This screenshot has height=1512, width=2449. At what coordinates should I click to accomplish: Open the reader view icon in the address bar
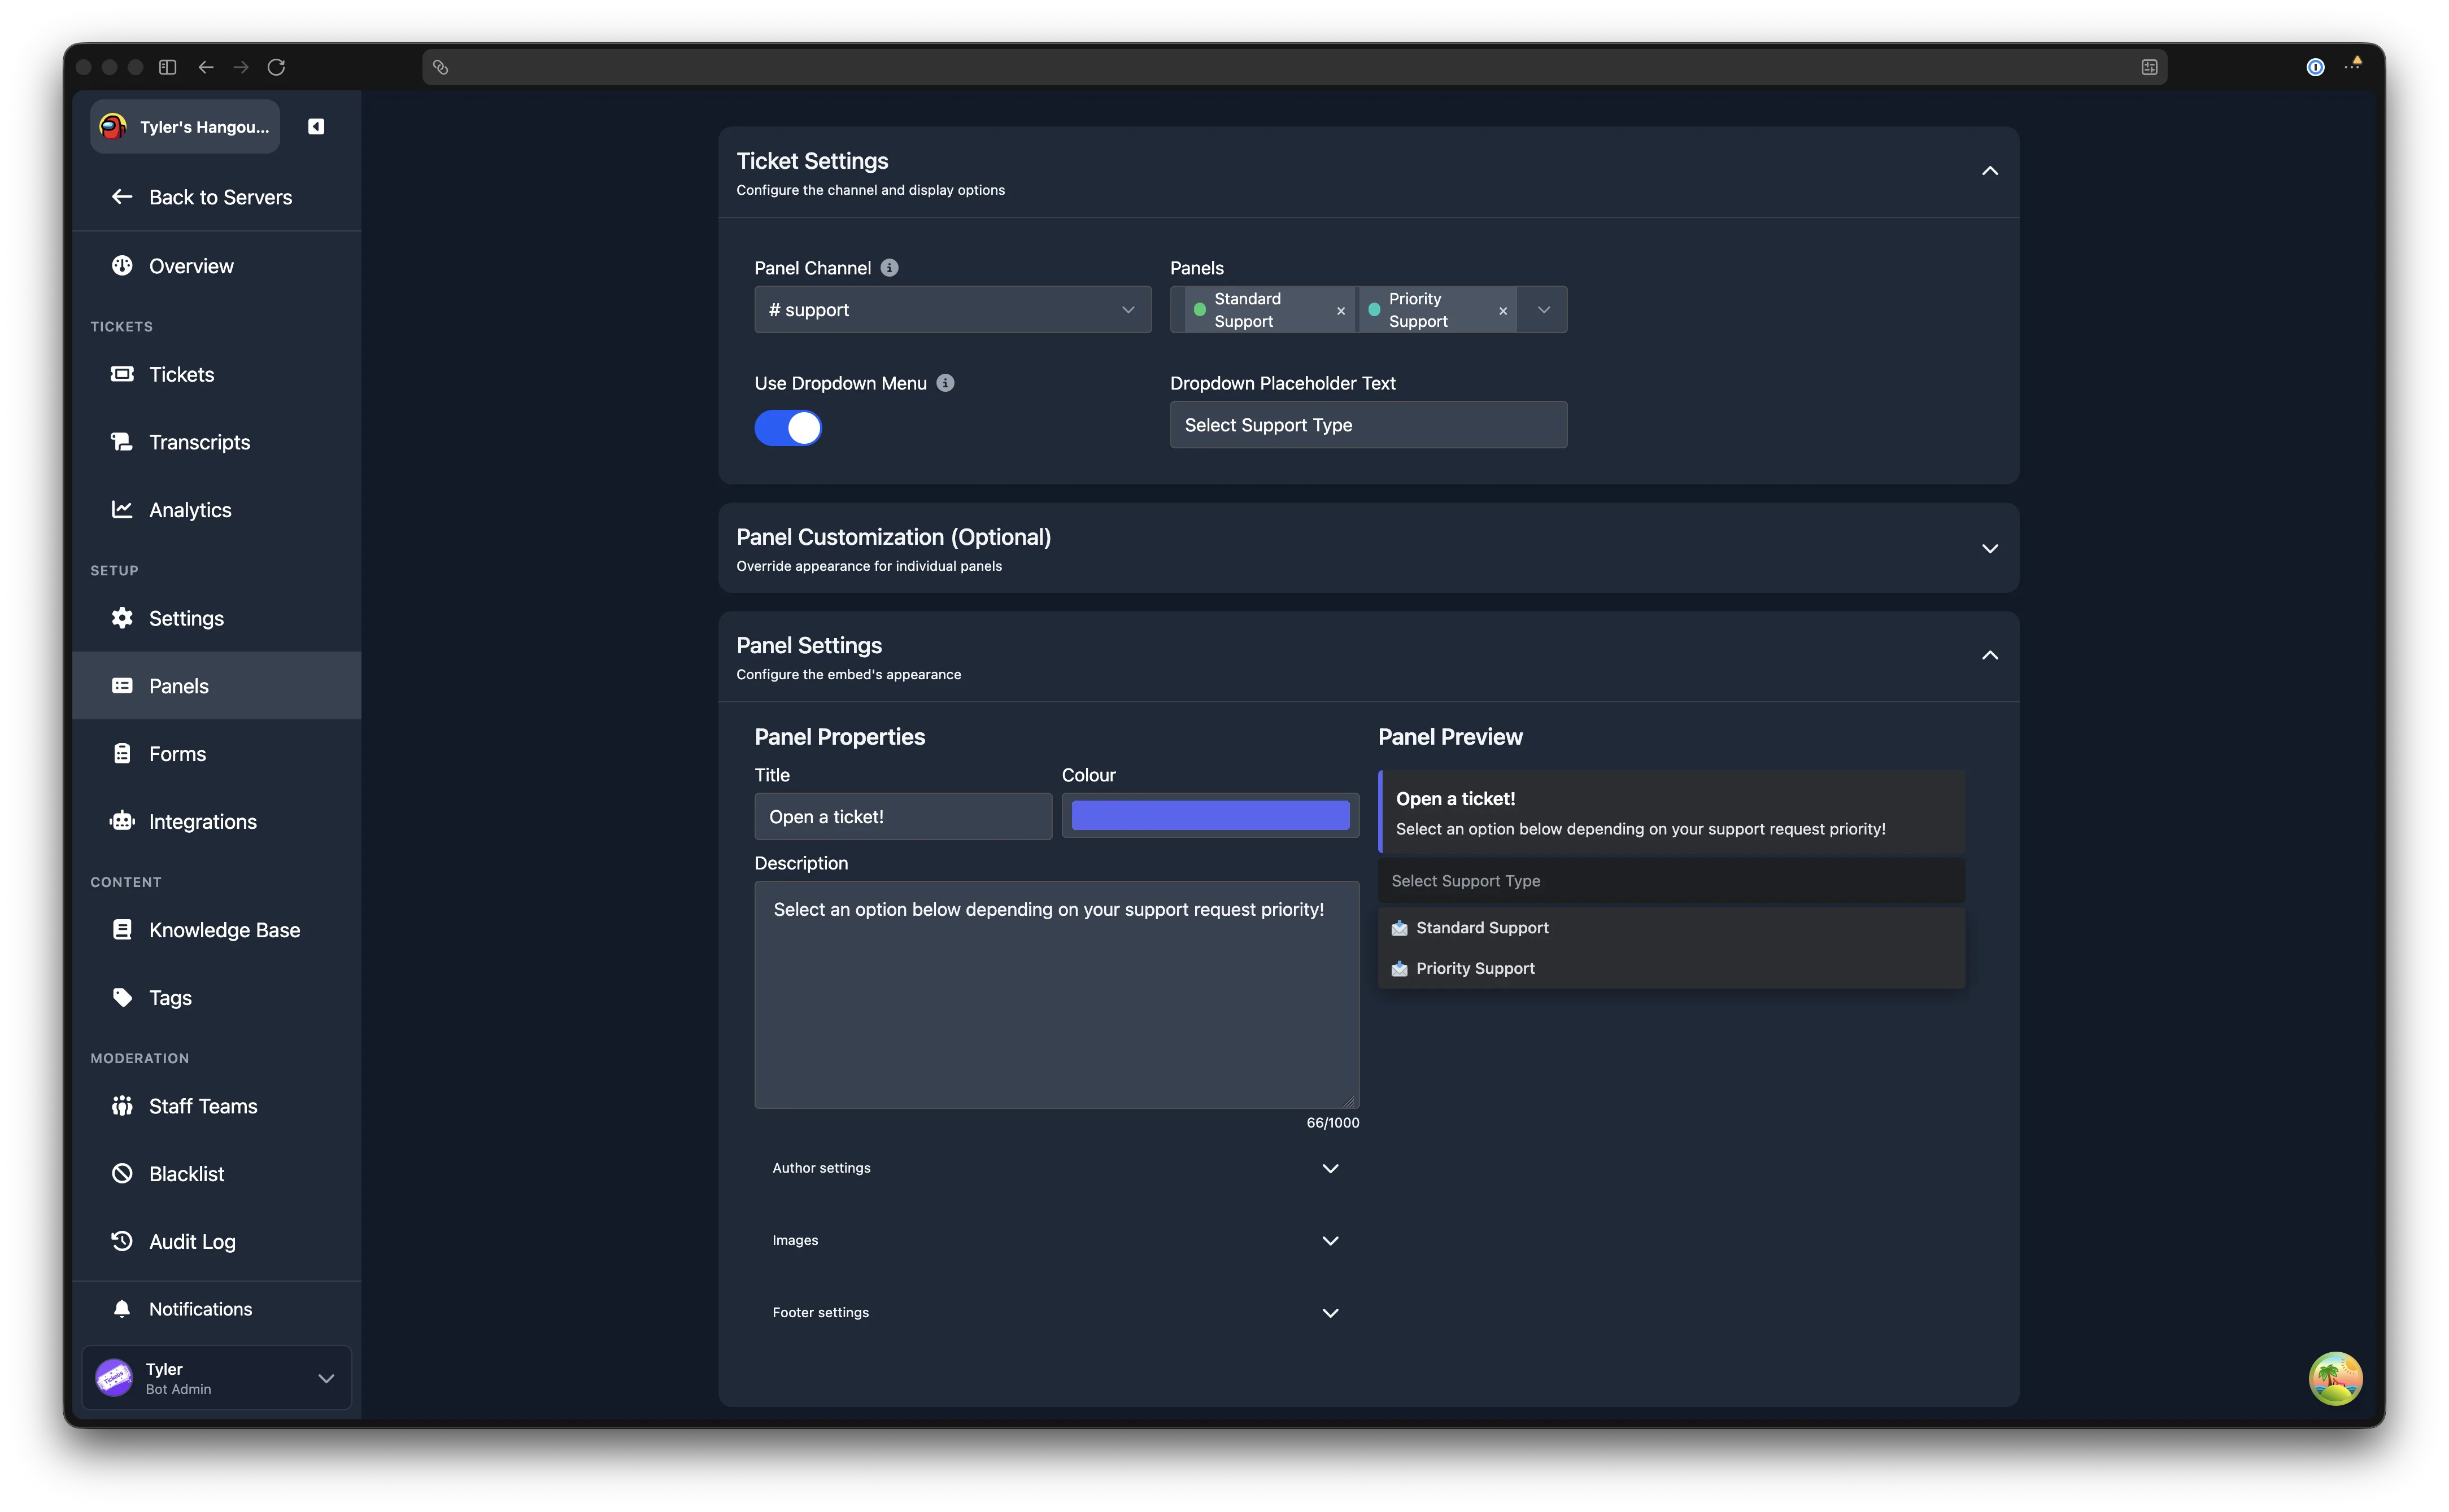click(x=2149, y=67)
